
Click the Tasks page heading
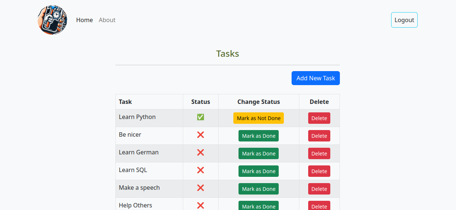coord(227,54)
